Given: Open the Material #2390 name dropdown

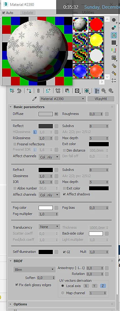Looking at the screenshot, I should [x=63, y=99].
